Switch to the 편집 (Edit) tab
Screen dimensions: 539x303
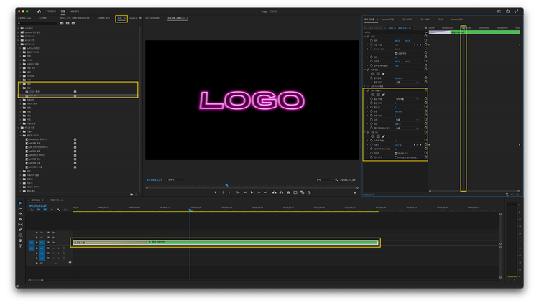pos(63,11)
